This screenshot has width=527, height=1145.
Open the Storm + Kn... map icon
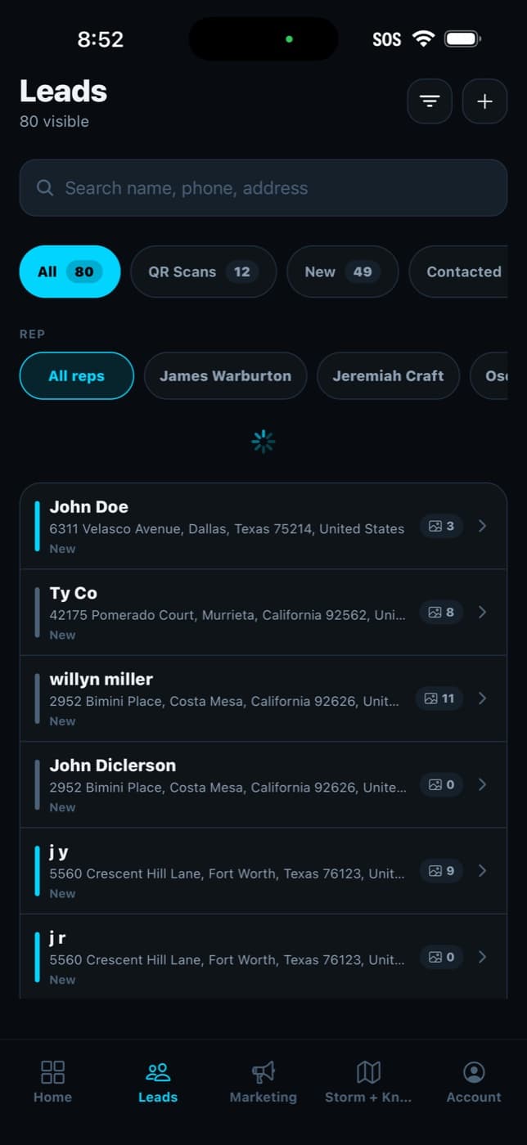click(368, 1071)
